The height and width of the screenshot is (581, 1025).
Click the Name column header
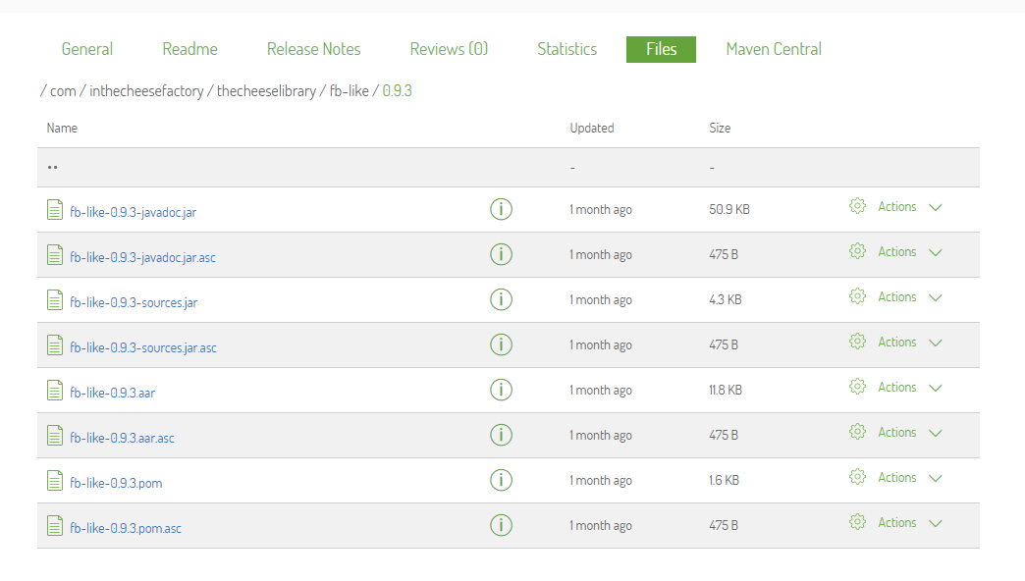click(x=62, y=129)
